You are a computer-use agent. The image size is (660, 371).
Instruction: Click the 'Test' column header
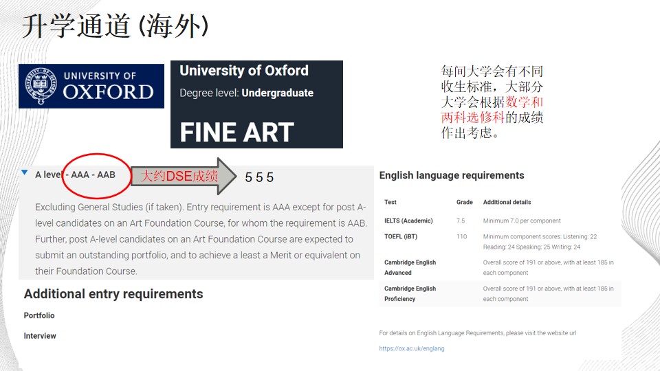click(390, 202)
